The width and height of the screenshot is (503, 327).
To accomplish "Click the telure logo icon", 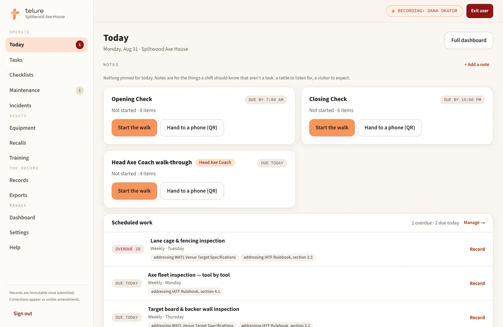I will point(15,14).
